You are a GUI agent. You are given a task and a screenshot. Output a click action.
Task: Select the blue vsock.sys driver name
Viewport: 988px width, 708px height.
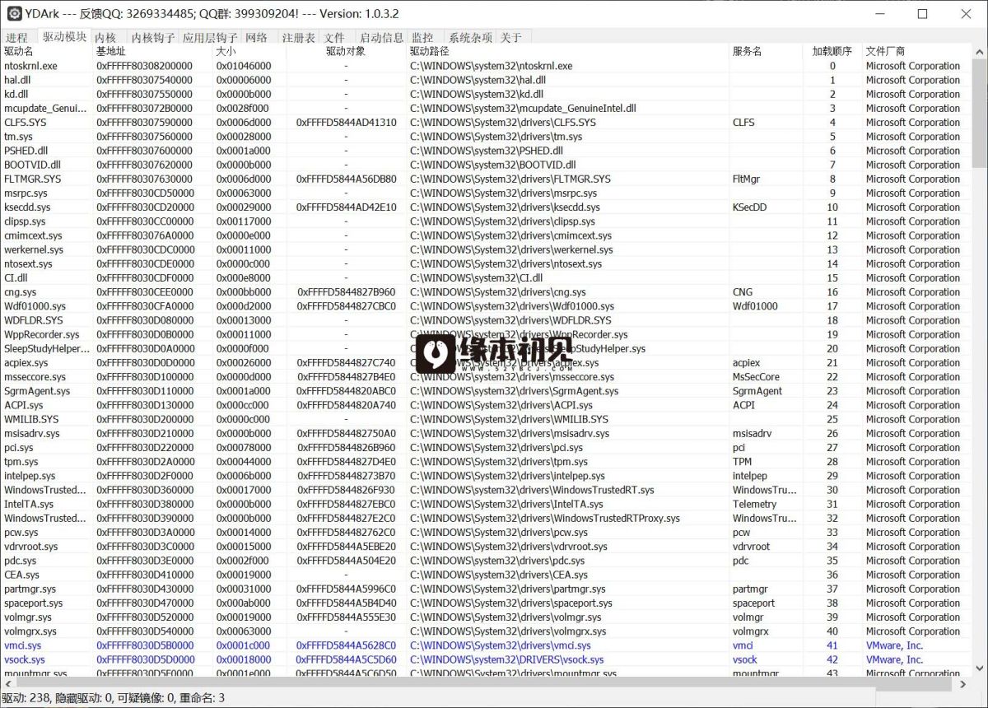[25, 659]
